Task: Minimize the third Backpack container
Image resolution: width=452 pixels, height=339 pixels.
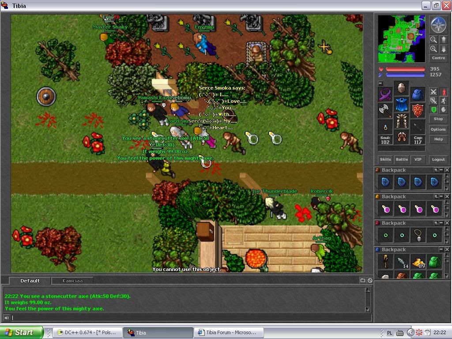Action: click(441, 223)
